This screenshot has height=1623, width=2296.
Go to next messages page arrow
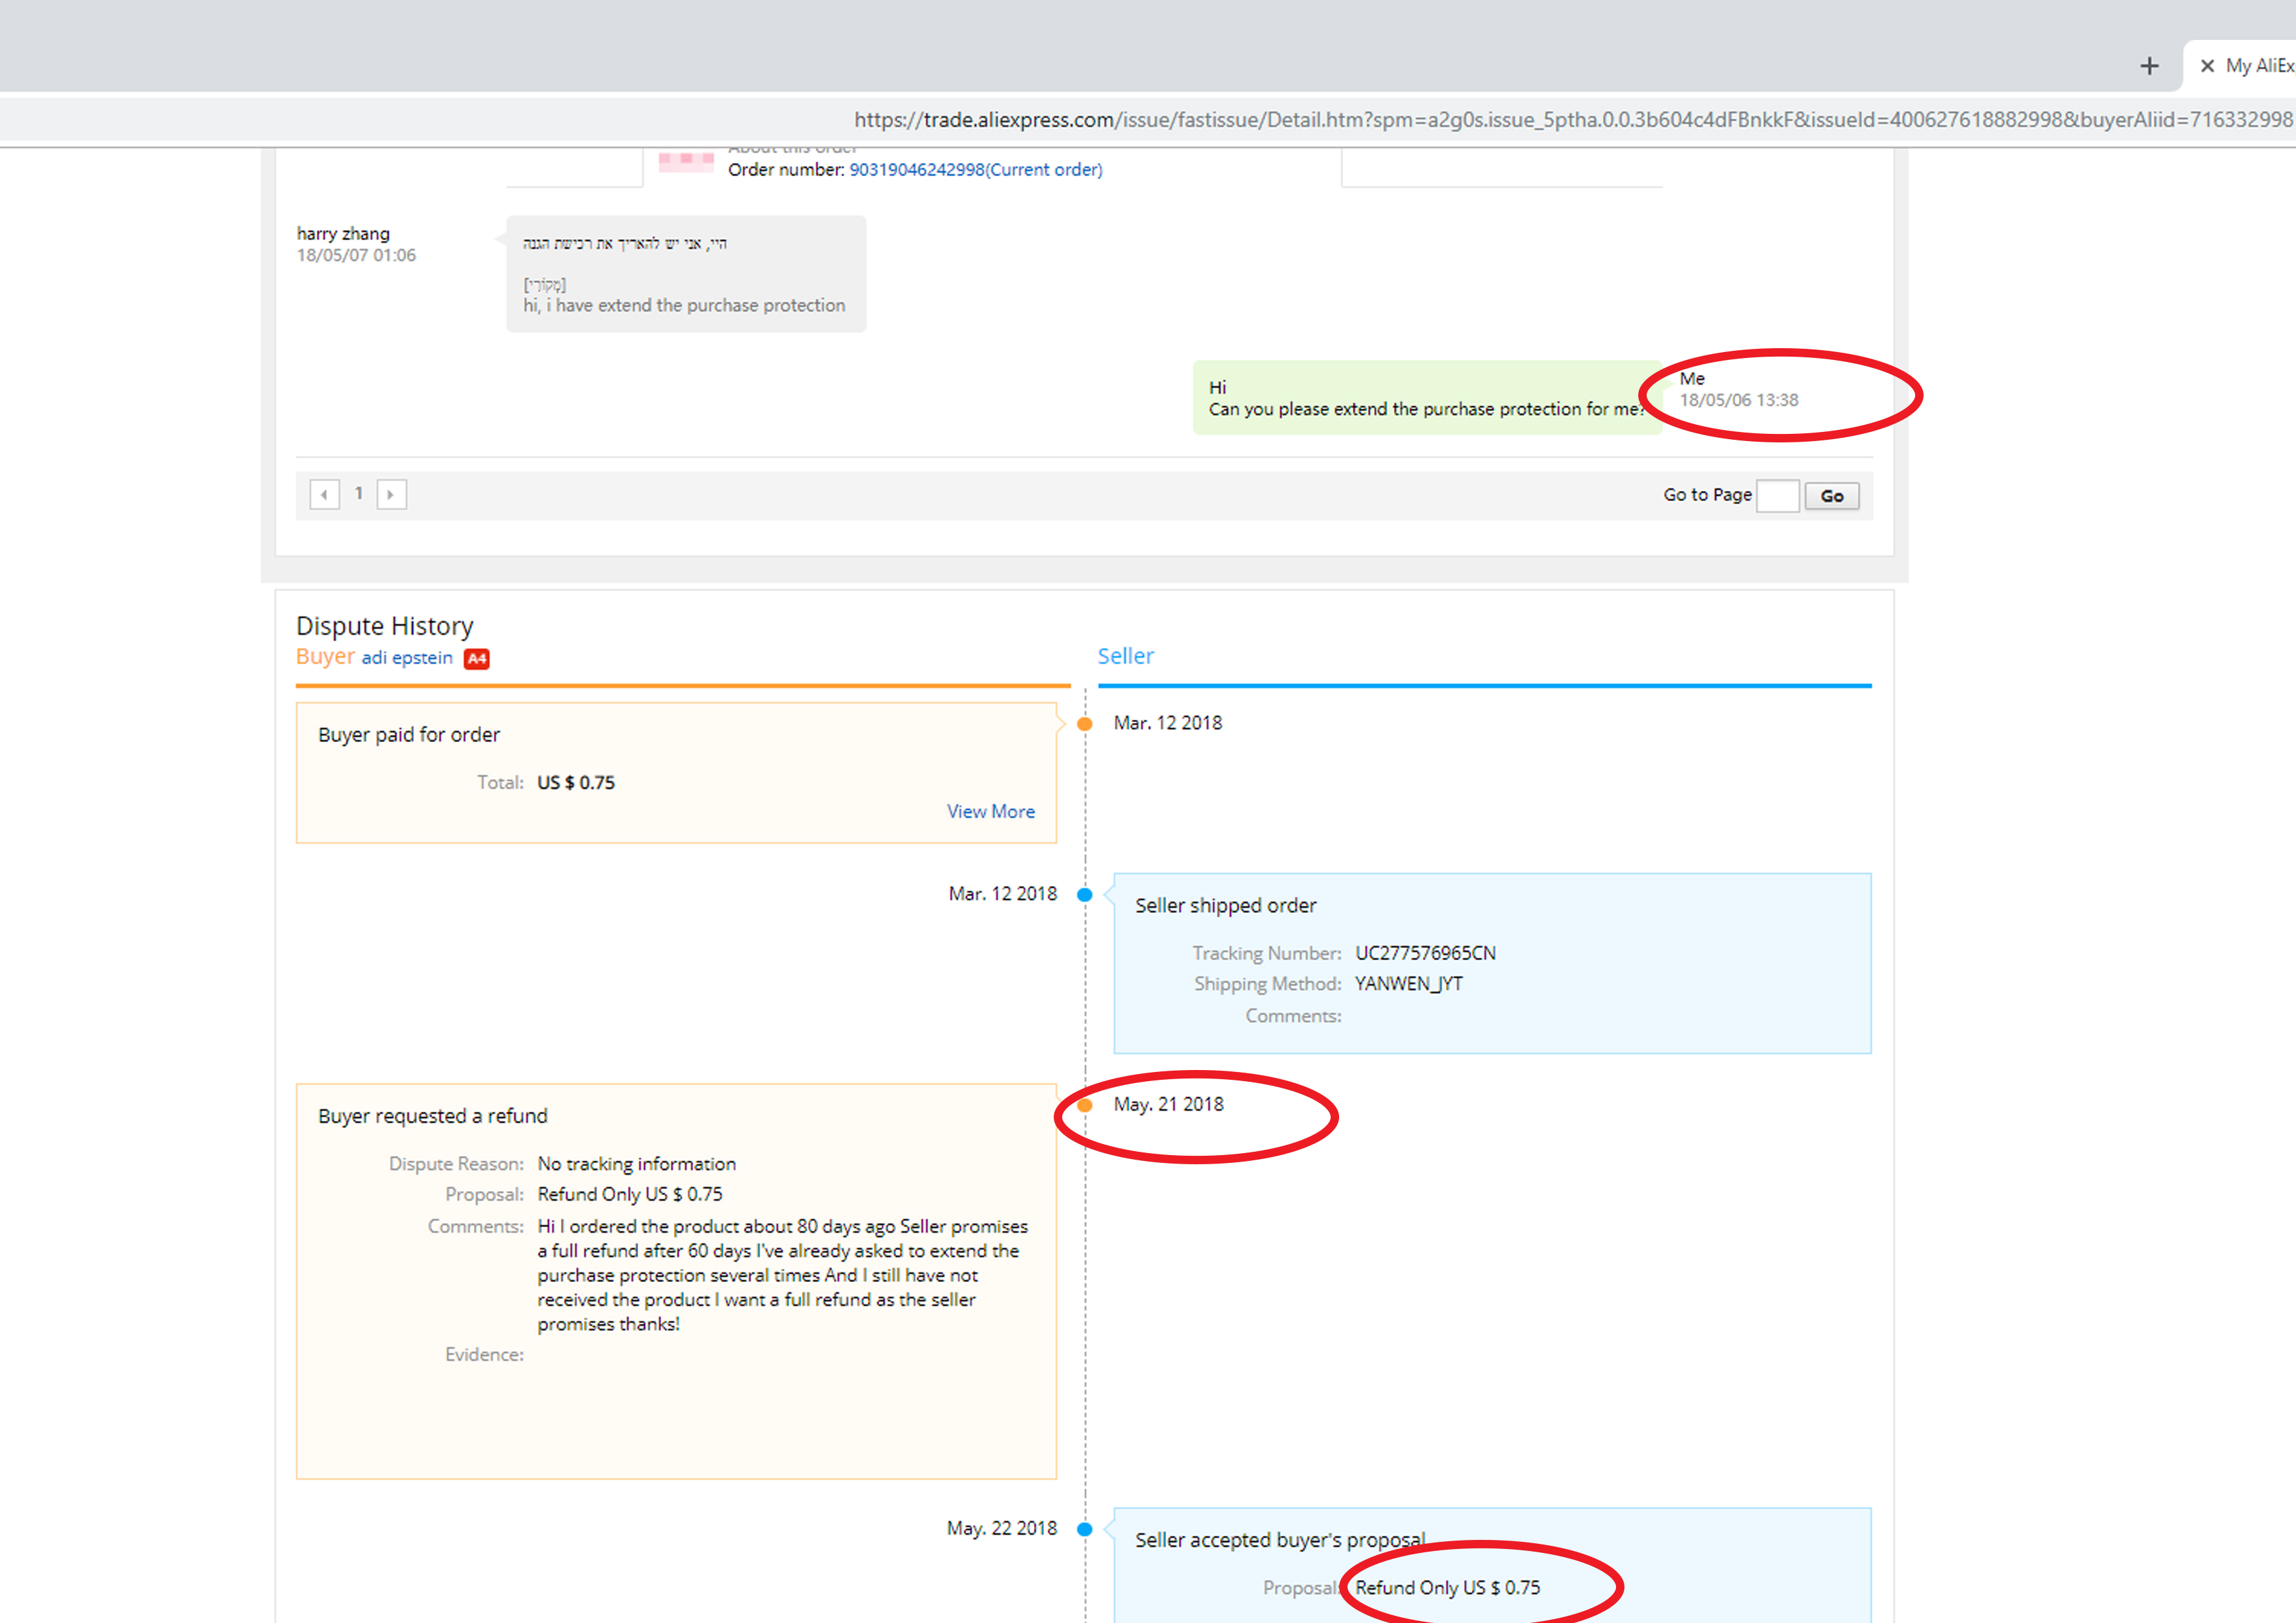(391, 494)
